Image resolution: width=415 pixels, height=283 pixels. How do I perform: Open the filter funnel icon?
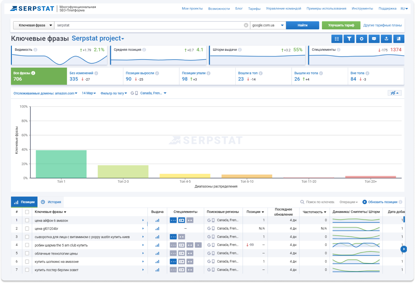click(x=349, y=39)
